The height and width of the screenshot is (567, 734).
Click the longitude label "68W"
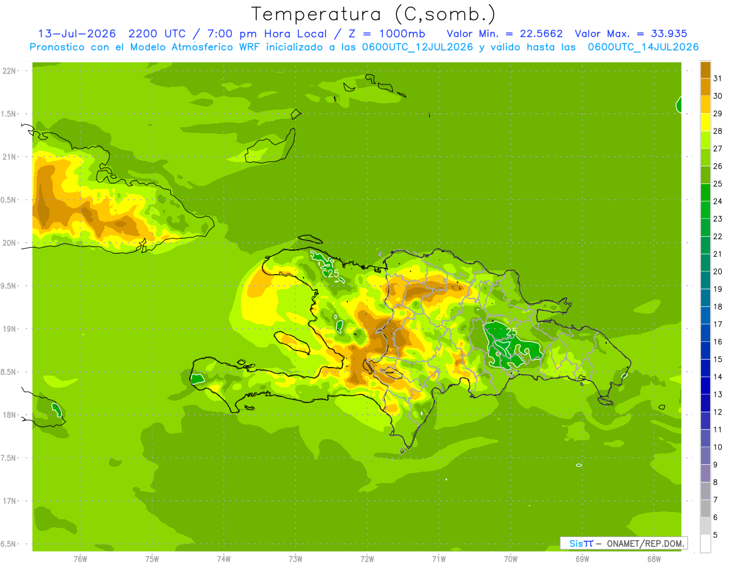tap(654, 558)
